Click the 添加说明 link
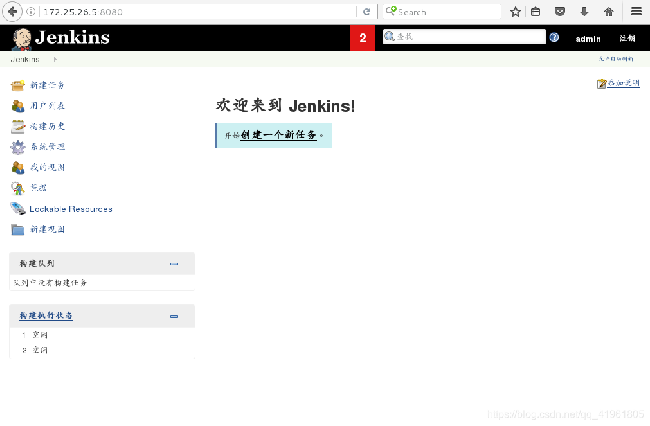The height and width of the screenshot is (426, 650). coord(624,83)
